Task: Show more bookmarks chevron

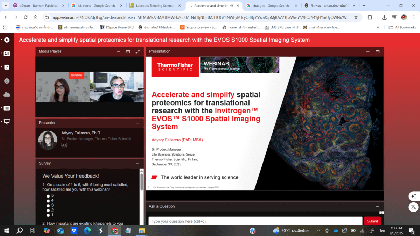Action: click(378, 27)
